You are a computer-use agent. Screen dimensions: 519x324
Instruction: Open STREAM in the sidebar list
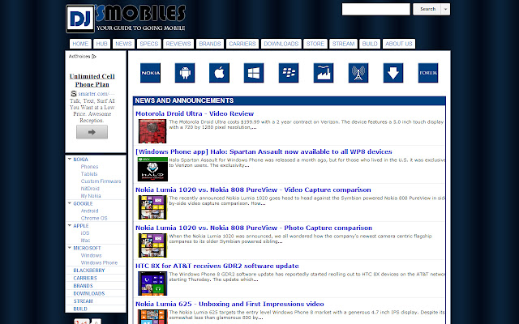[x=83, y=301]
